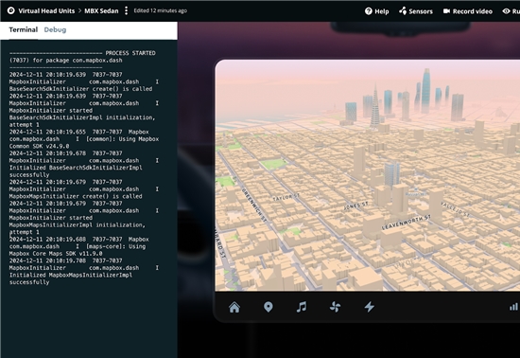
Task: Switch to the Terminal tab
Action: [24, 29]
